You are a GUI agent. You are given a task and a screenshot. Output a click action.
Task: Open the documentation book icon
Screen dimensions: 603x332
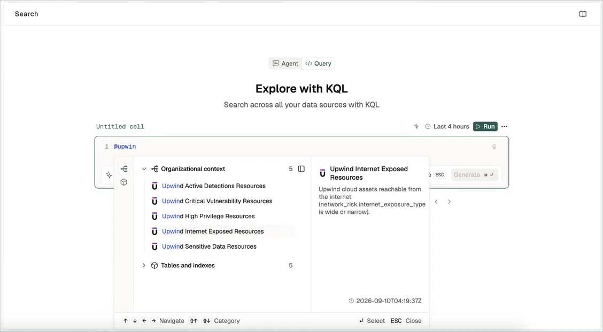(583, 14)
